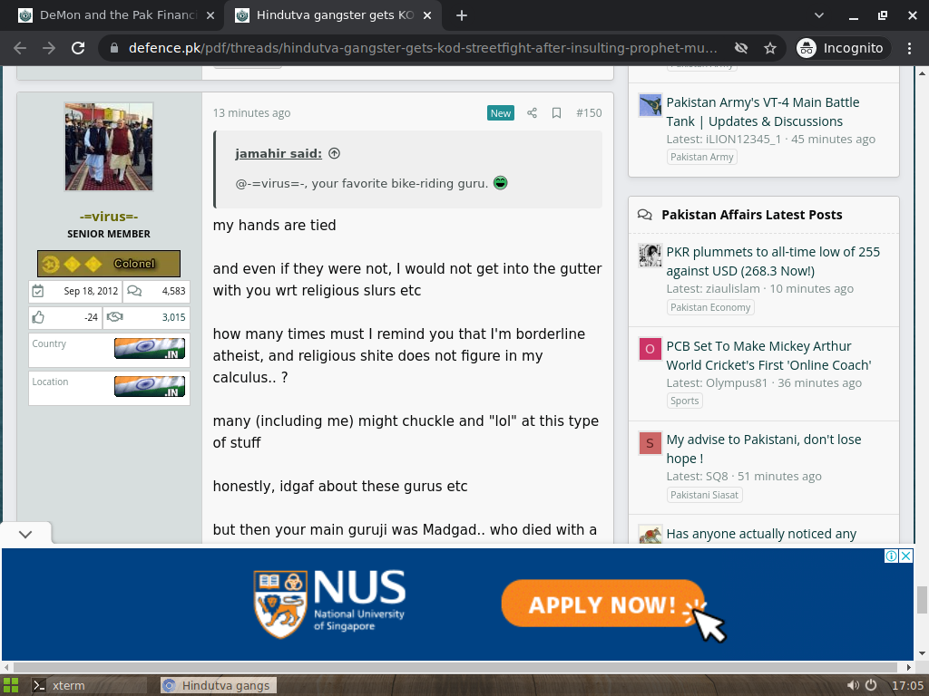
Task: Click the horizontal page scrollbar
Action: tap(455, 667)
